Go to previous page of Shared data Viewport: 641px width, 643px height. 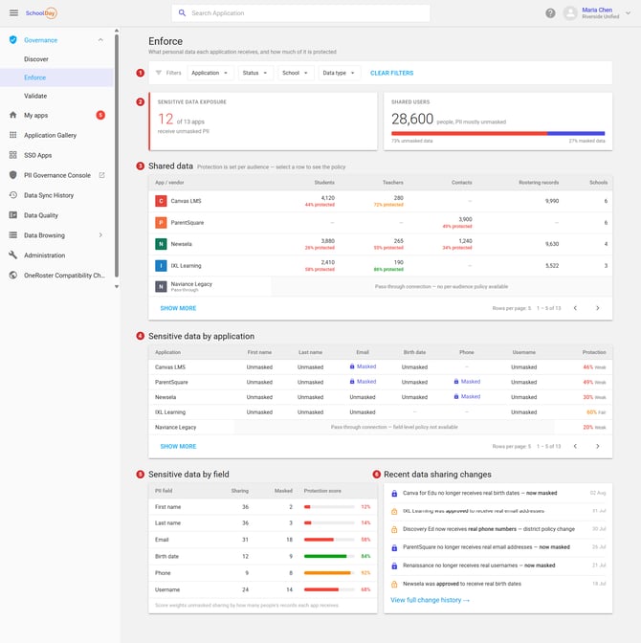(575, 308)
